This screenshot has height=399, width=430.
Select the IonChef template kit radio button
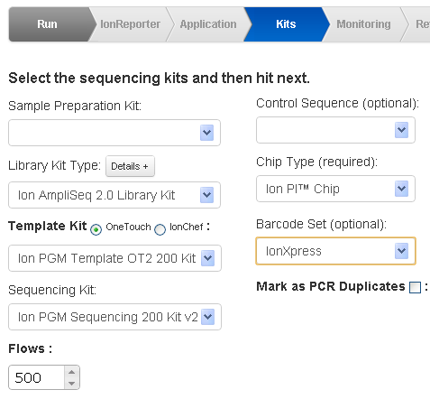click(160, 229)
